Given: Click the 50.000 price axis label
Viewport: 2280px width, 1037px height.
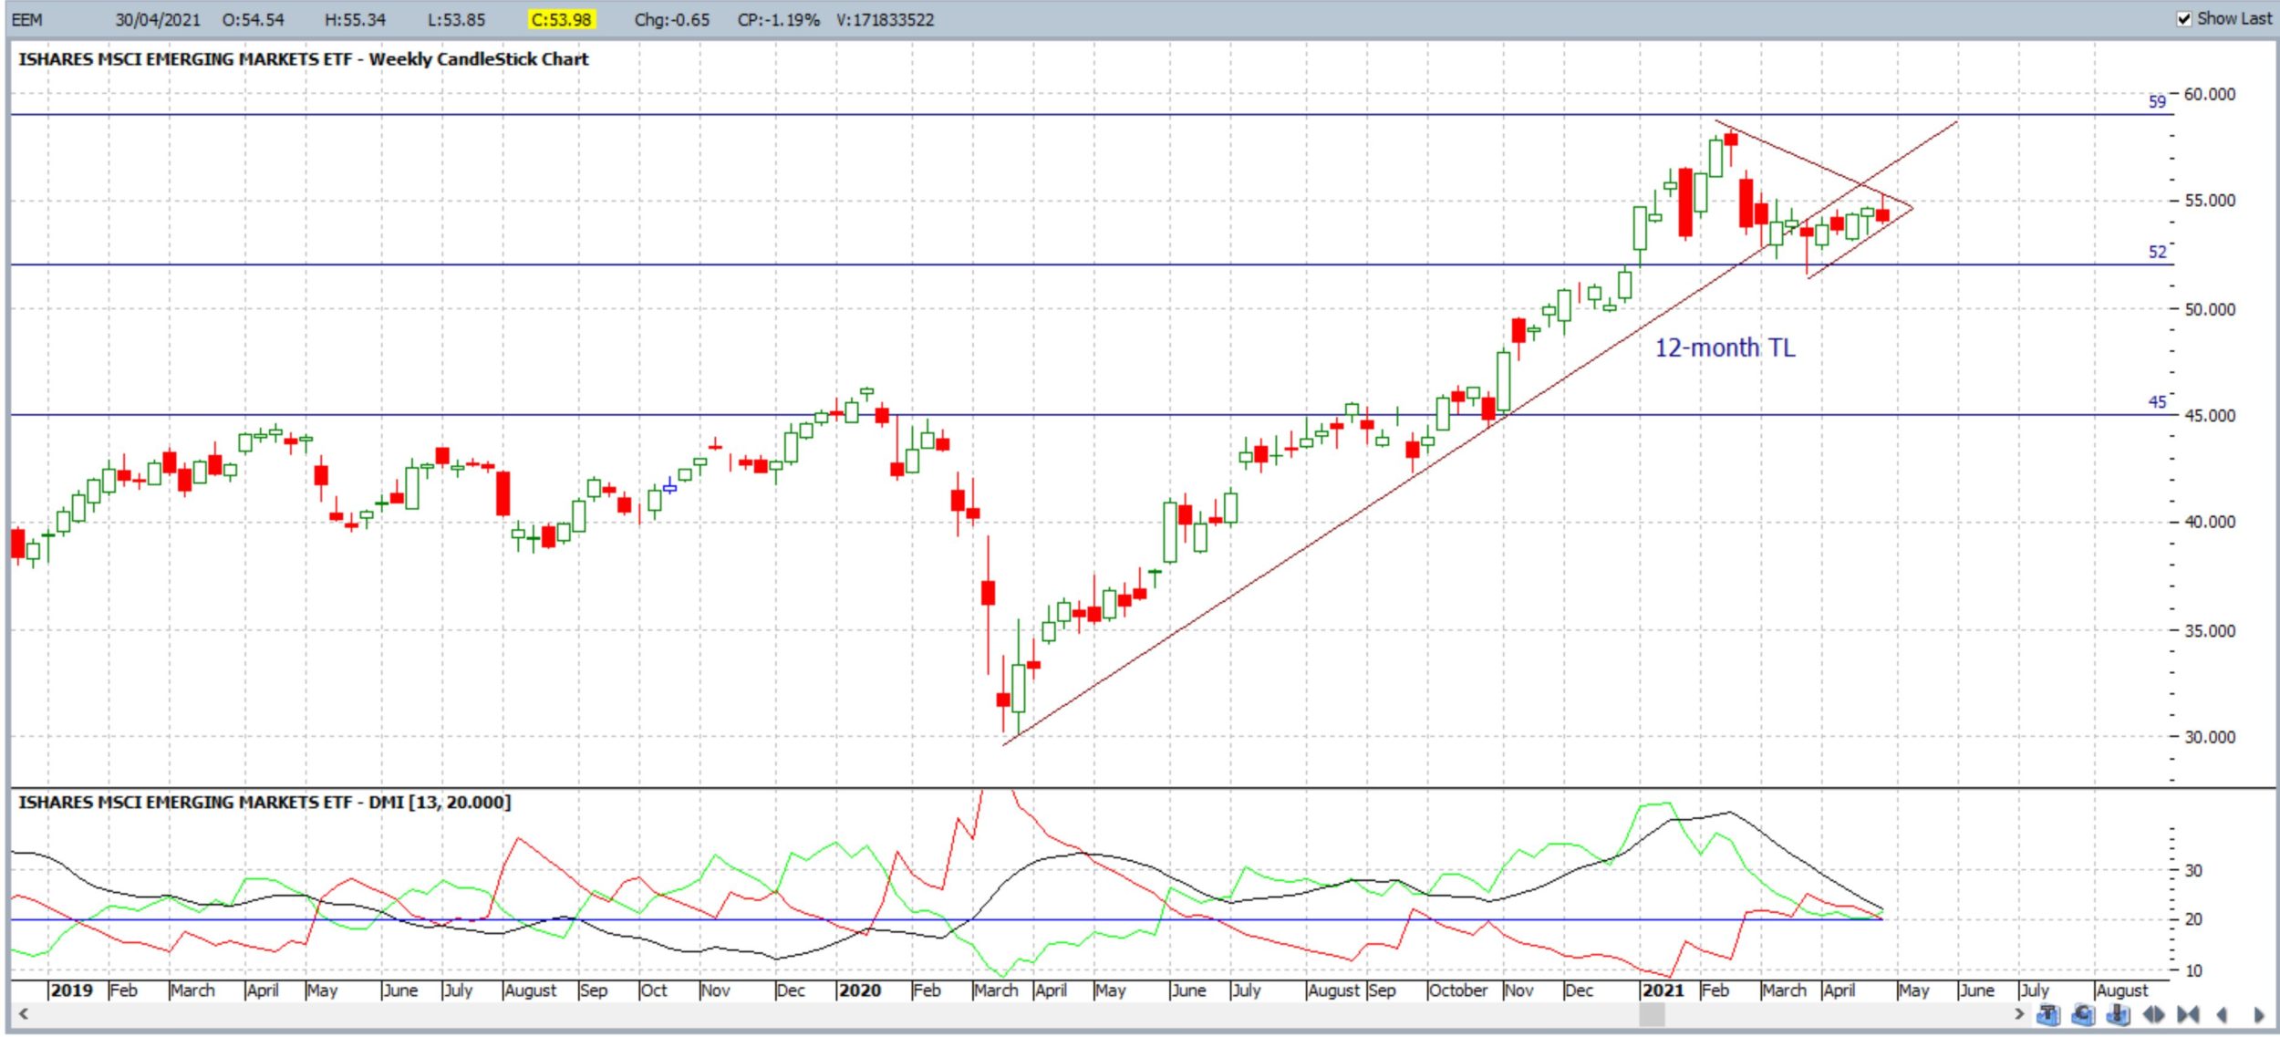Looking at the screenshot, I should [2210, 309].
